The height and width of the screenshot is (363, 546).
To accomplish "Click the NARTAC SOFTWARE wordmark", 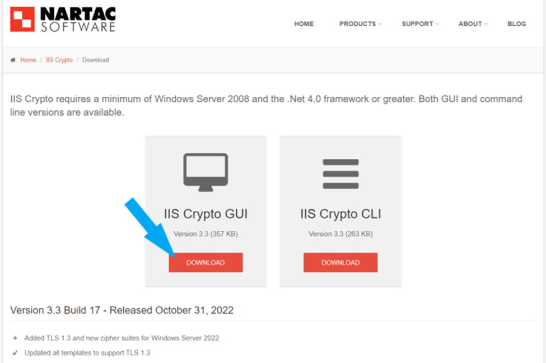I will tap(78, 20).
